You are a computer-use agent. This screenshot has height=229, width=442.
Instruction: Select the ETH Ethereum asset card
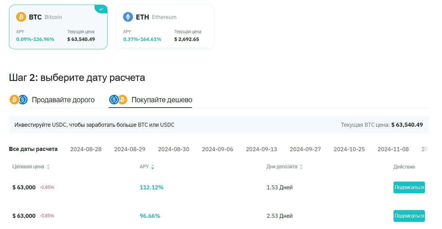(165, 27)
